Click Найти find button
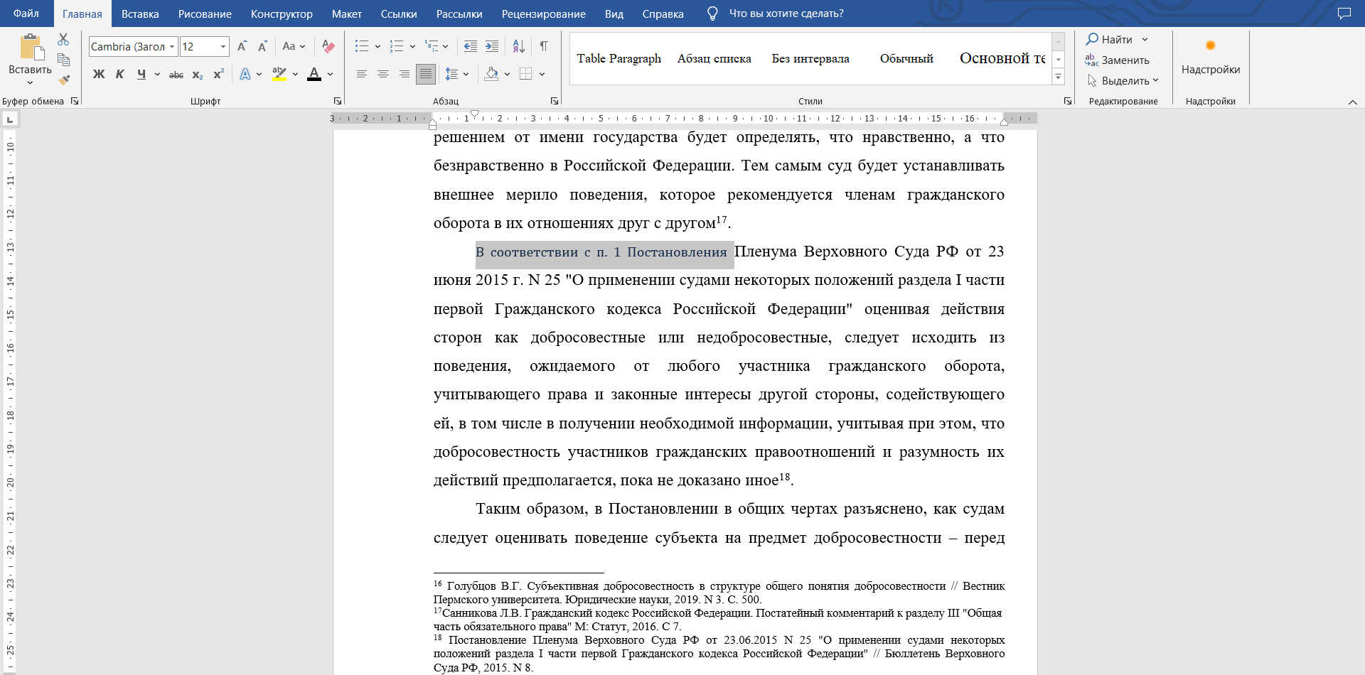This screenshot has width=1365, height=675. click(x=1110, y=40)
